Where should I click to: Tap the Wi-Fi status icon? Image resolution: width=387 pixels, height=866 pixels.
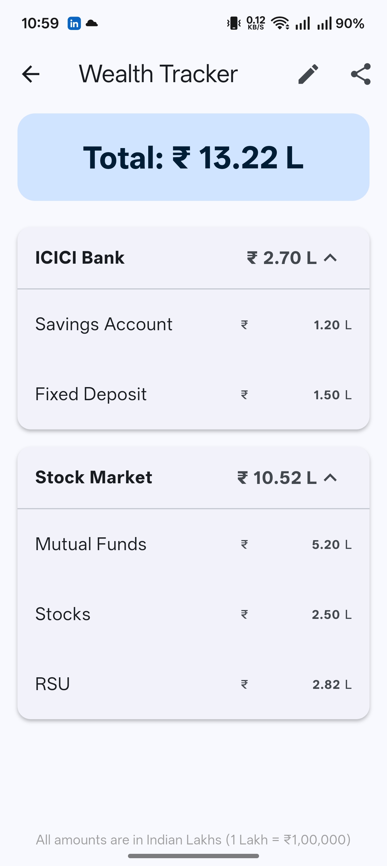tap(280, 23)
